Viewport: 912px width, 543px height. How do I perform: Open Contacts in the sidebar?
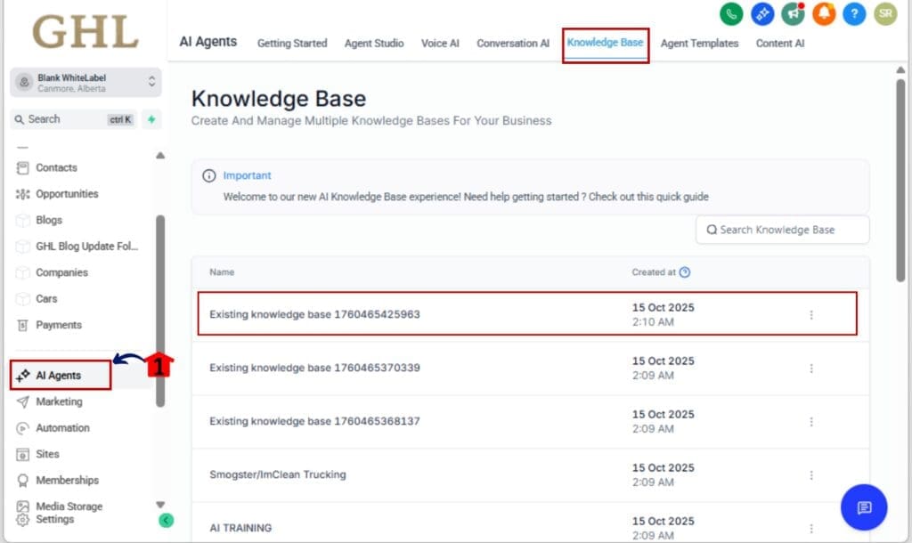[56, 167]
